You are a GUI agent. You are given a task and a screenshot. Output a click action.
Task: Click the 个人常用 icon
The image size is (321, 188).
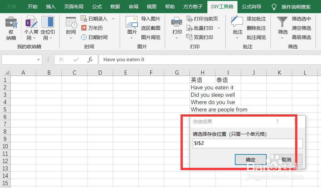[31, 22]
